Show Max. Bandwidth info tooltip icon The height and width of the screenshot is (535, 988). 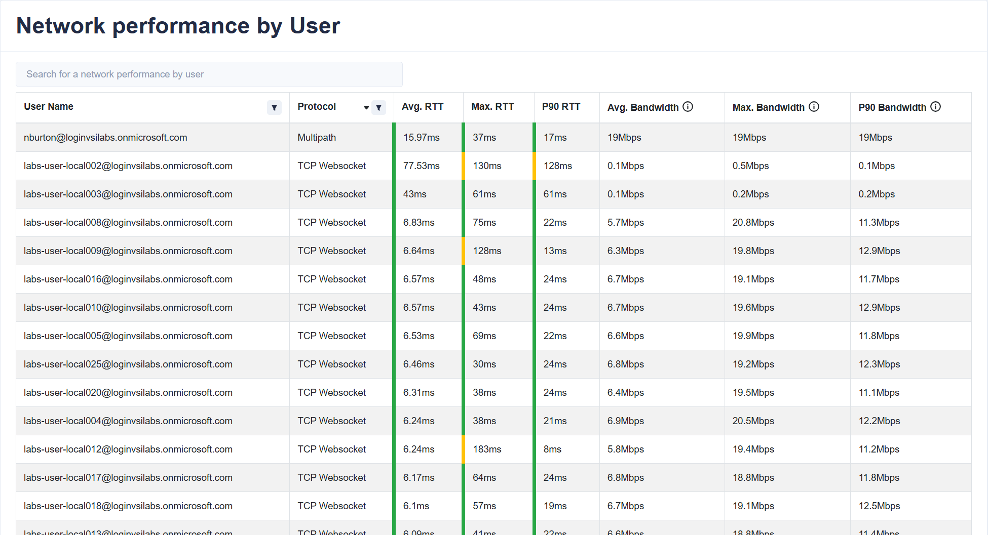click(x=814, y=107)
